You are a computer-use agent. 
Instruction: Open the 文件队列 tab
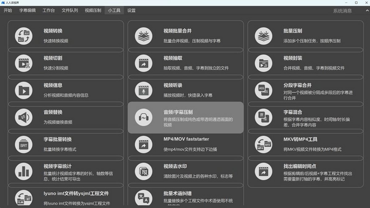70,10
